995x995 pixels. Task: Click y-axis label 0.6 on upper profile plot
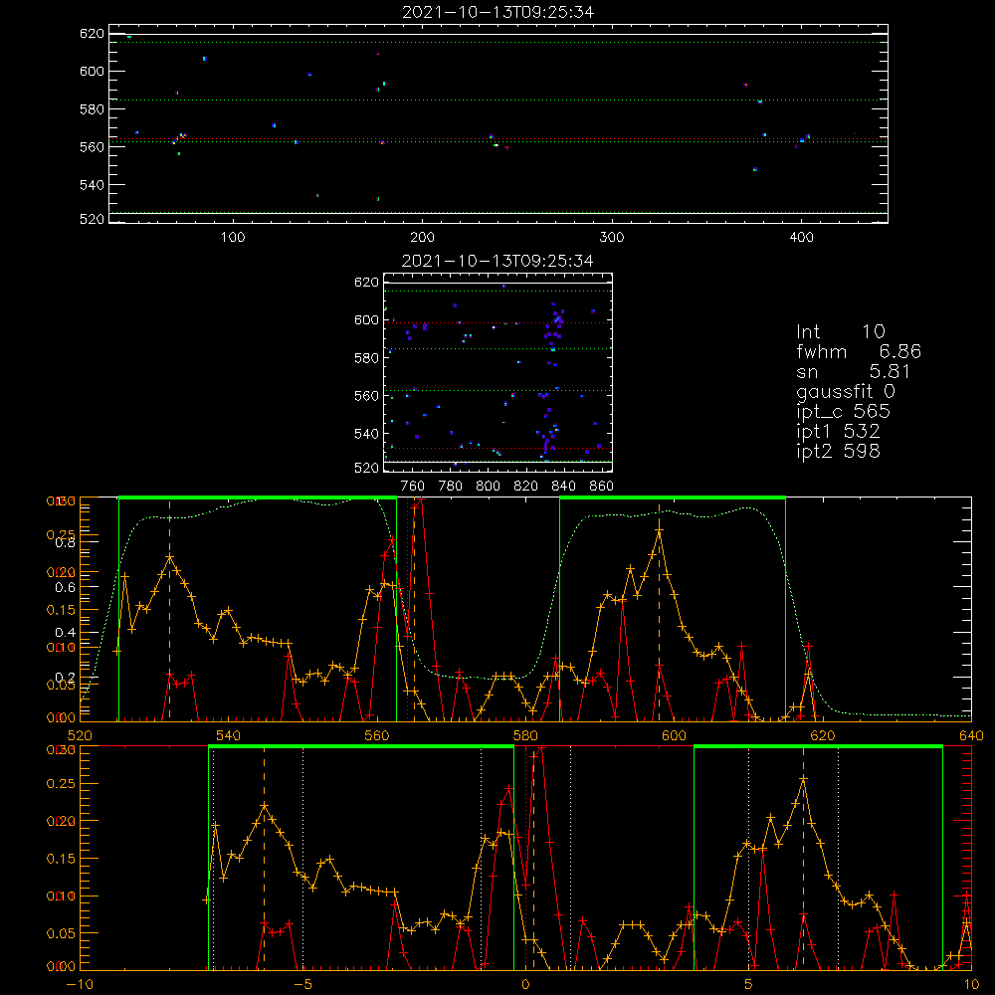click(x=66, y=588)
